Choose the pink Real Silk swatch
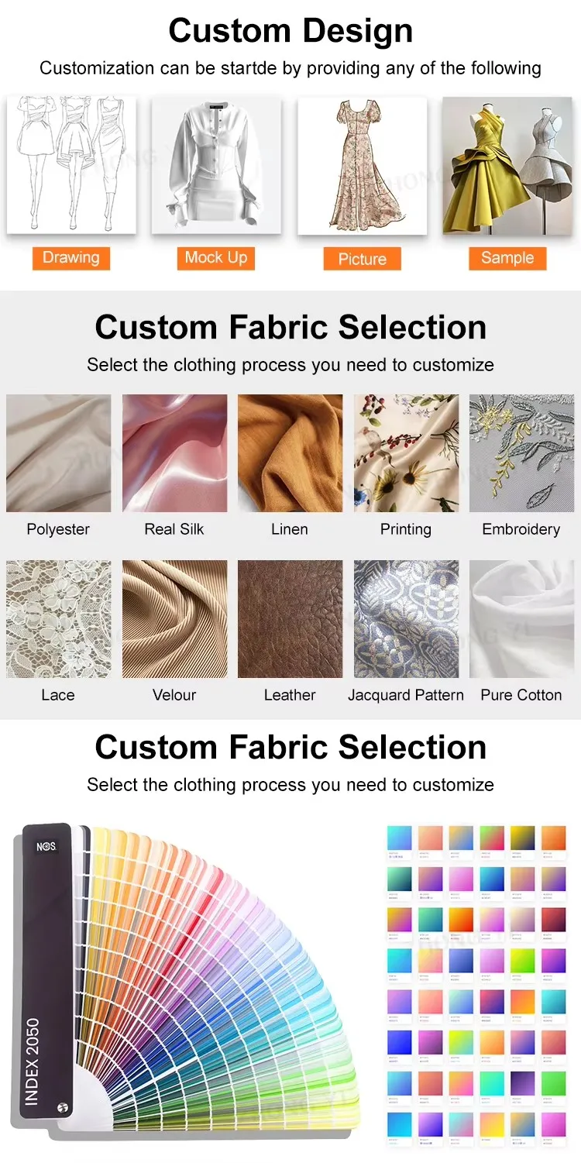The width and height of the screenshot is (581, 1163). pos(174,453)
